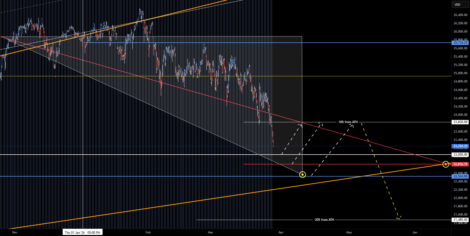Click the Feb label on the time axis
The image size is (470, 236).
click(x=148, y=232)
